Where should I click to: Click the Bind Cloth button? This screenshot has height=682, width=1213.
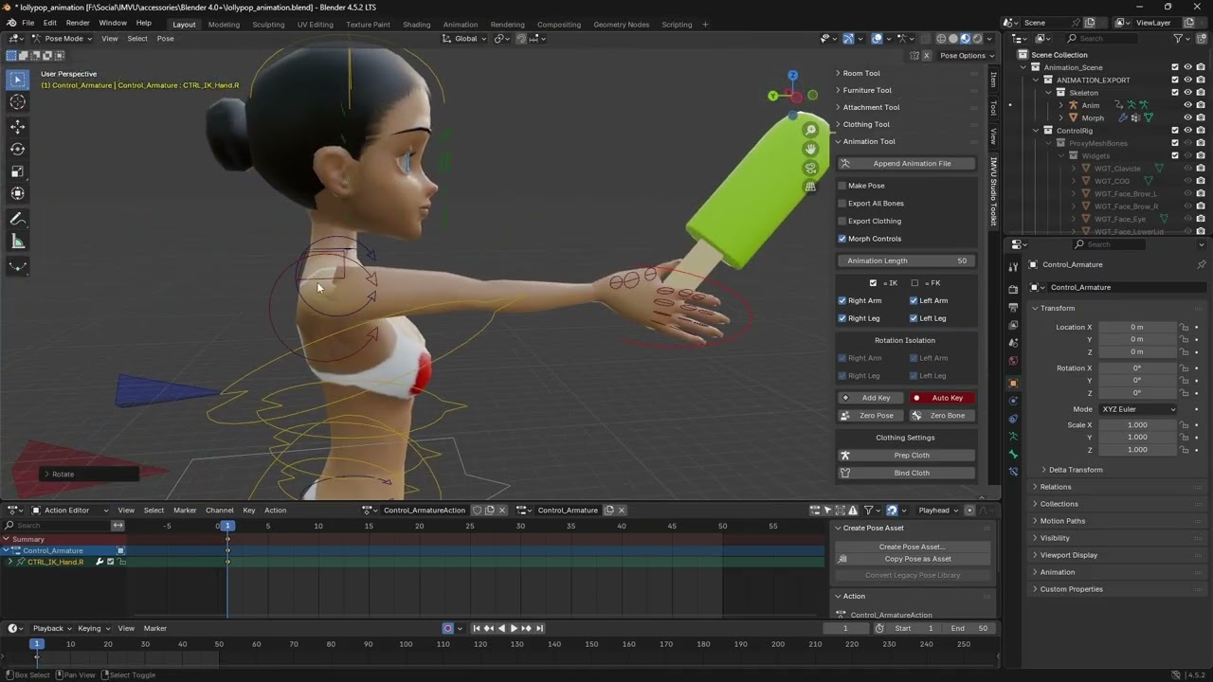(x=907, y=473)
